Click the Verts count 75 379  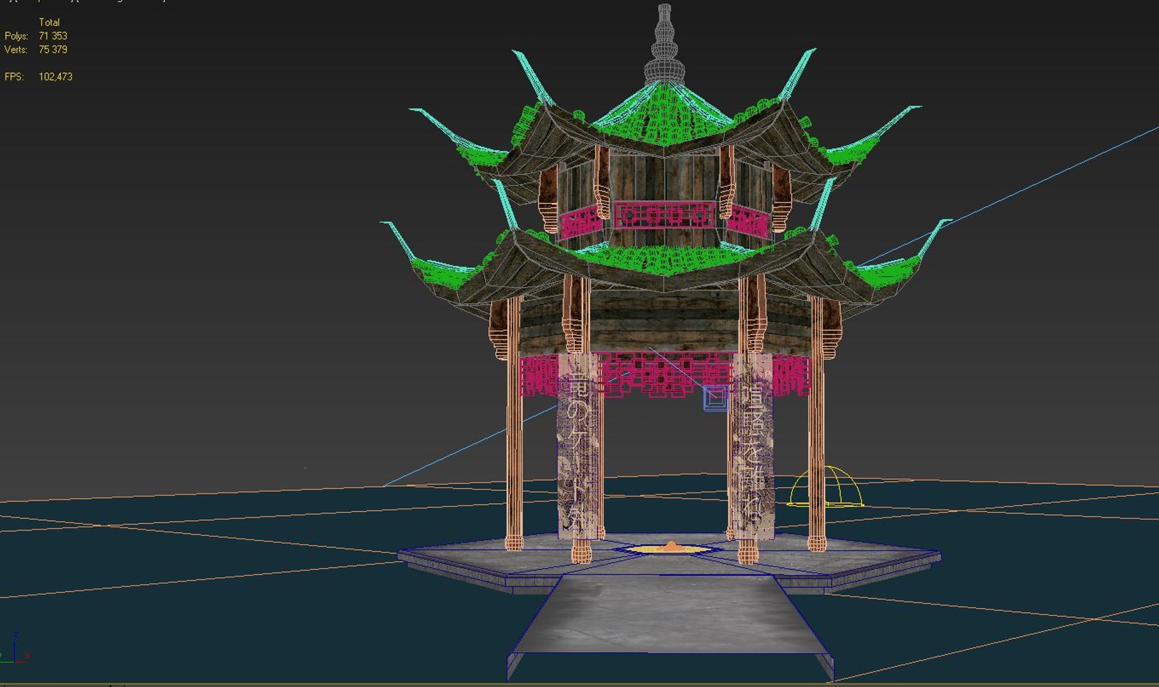coord(53,50)
